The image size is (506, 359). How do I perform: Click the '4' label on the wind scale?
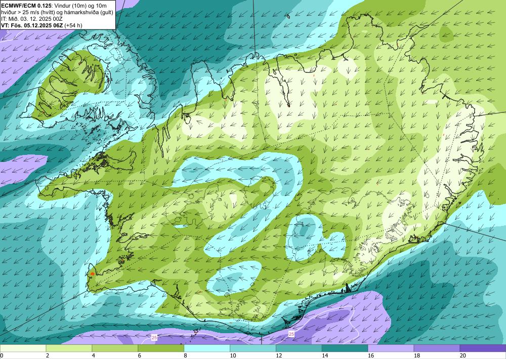point(94,355)
